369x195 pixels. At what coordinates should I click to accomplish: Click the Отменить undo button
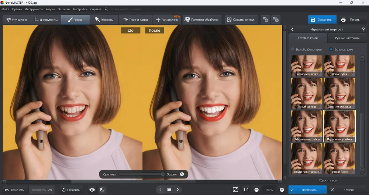tap(15, 190)
